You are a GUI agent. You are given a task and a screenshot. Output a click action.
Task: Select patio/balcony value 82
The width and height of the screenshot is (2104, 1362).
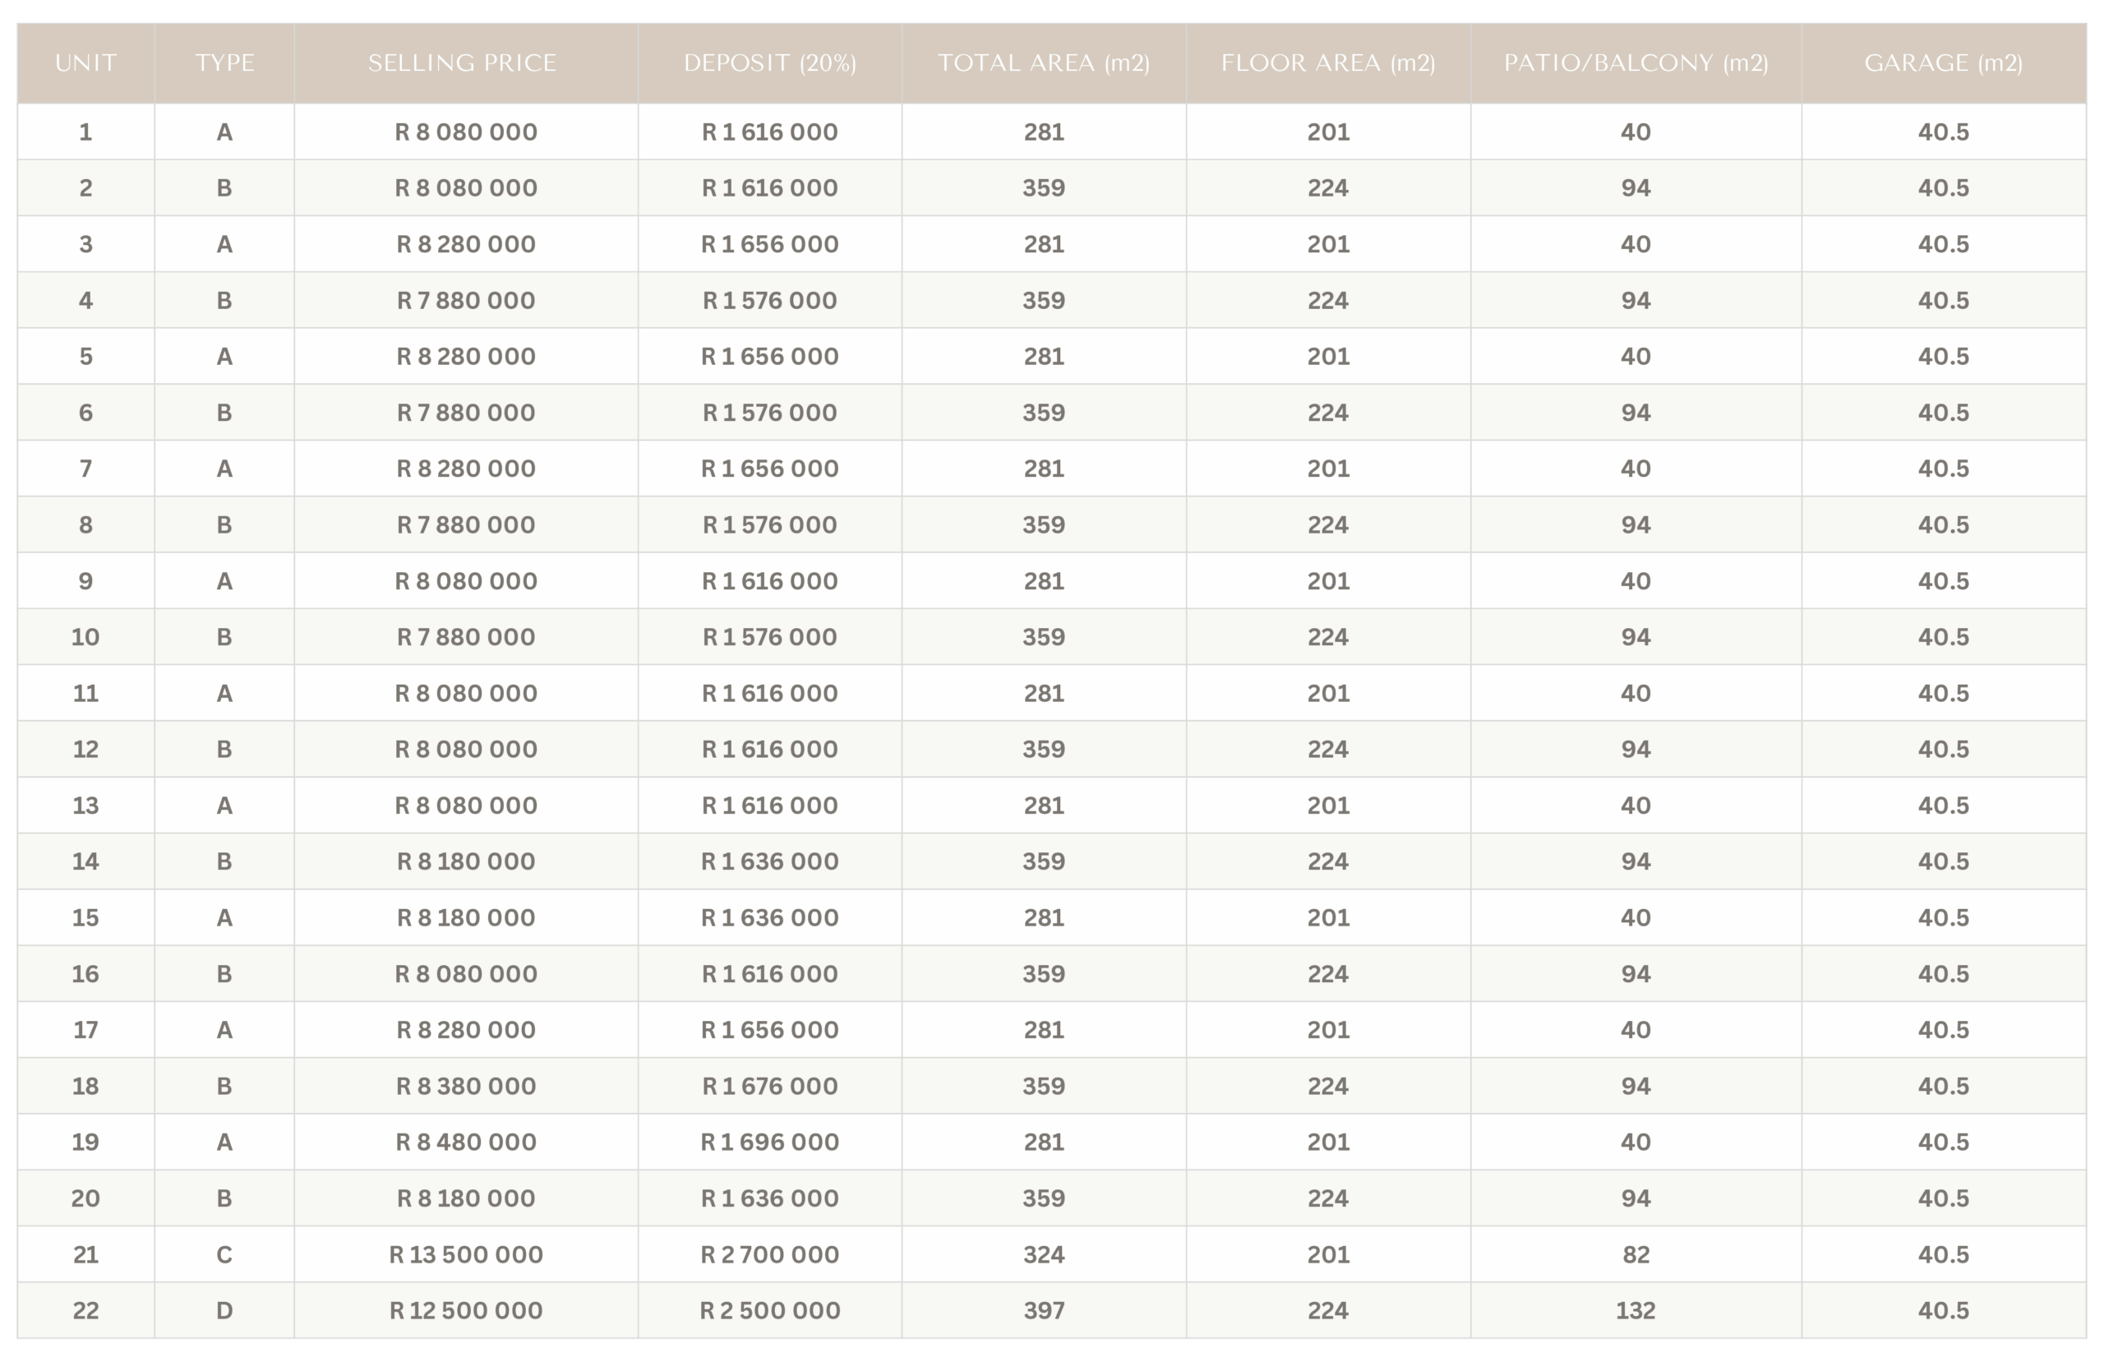pyautogui.click(x=1636, y=1254)
